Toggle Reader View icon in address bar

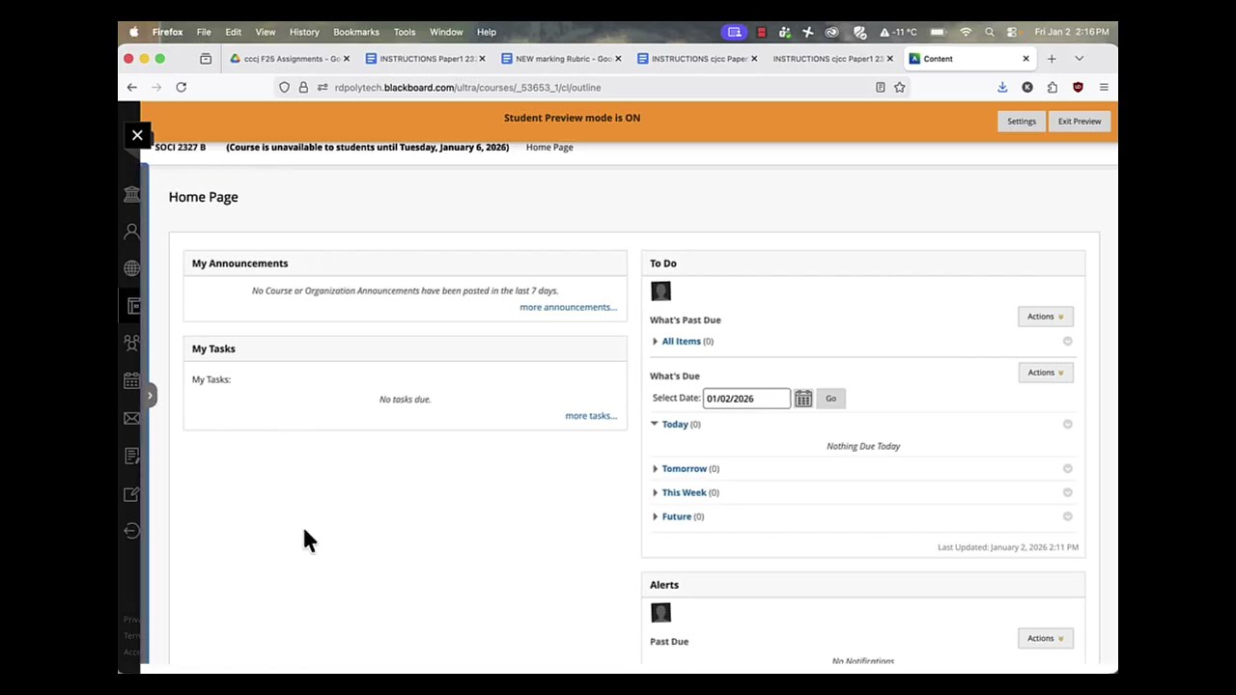point(880,88)
